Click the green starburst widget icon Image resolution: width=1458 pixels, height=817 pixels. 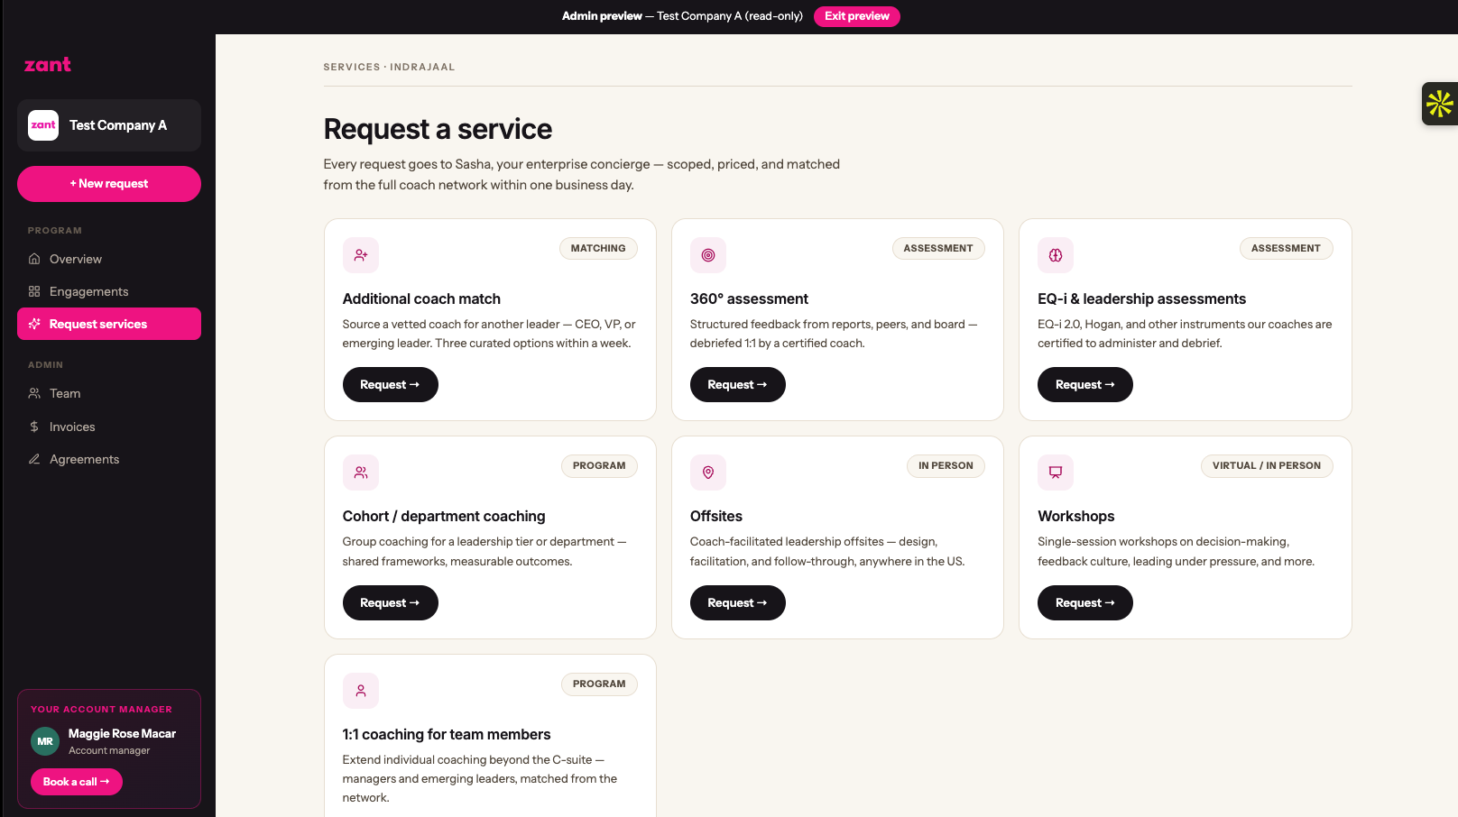pos(1440,104)
